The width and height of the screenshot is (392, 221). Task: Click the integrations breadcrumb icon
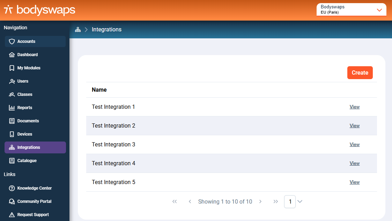tap(78, 30)
